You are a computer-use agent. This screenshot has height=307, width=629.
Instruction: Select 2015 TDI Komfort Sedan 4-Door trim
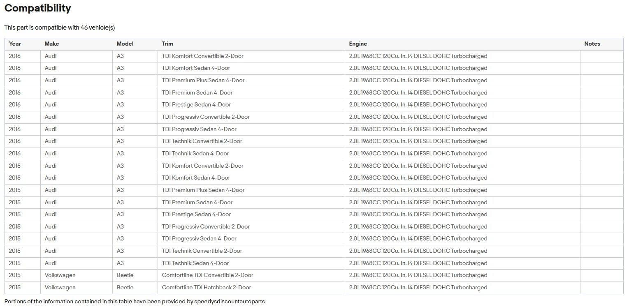(x=196, y=178)
